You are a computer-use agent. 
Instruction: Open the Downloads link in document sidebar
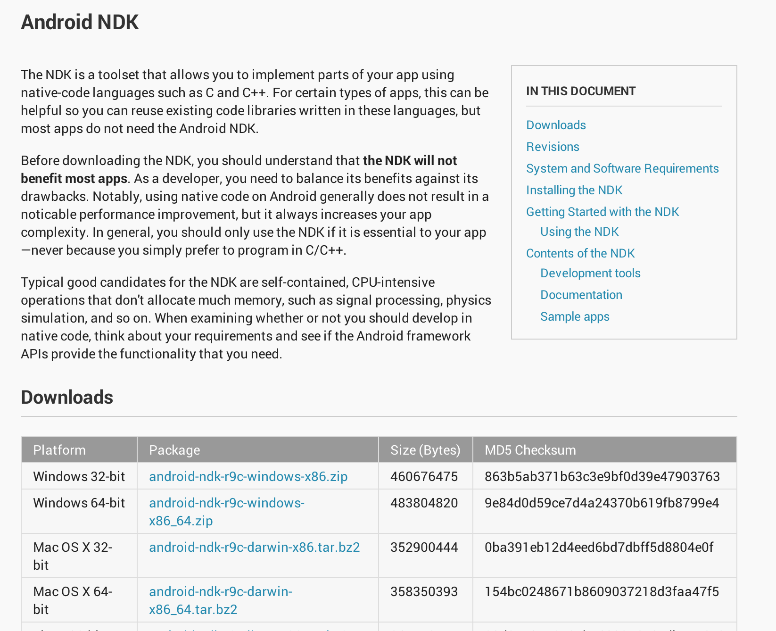[x=556, y=125]
